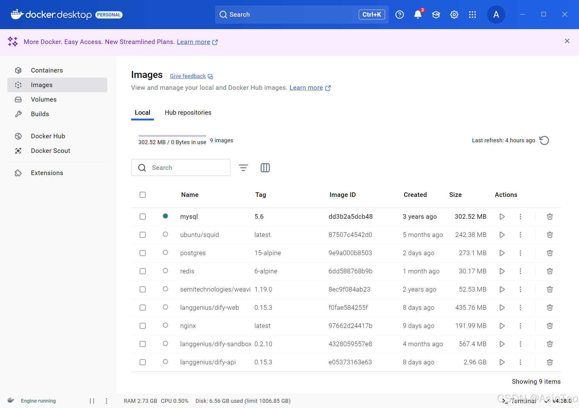This screenshot has width=579, height=408.
Task: Check the redis row checkbox
Action: [x=143, y=271]
